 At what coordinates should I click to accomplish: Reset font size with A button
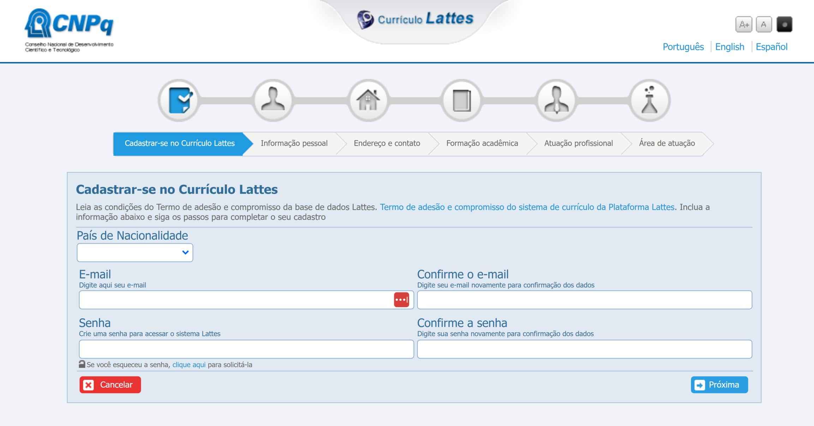tap(764, 25)
